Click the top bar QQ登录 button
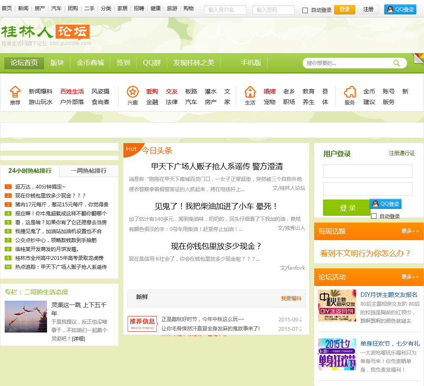The image size is (424, 386). 400,9
